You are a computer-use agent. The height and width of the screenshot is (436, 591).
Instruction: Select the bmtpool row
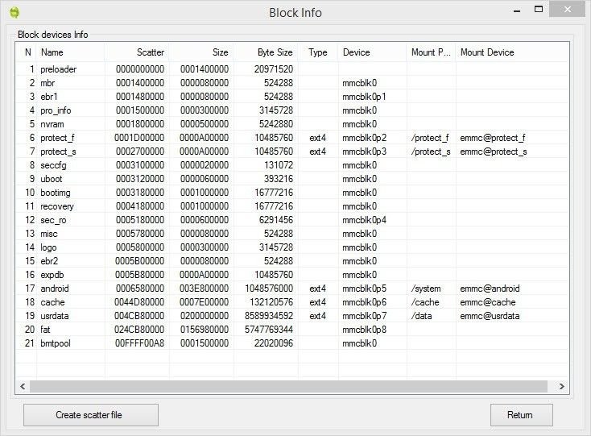292,343
